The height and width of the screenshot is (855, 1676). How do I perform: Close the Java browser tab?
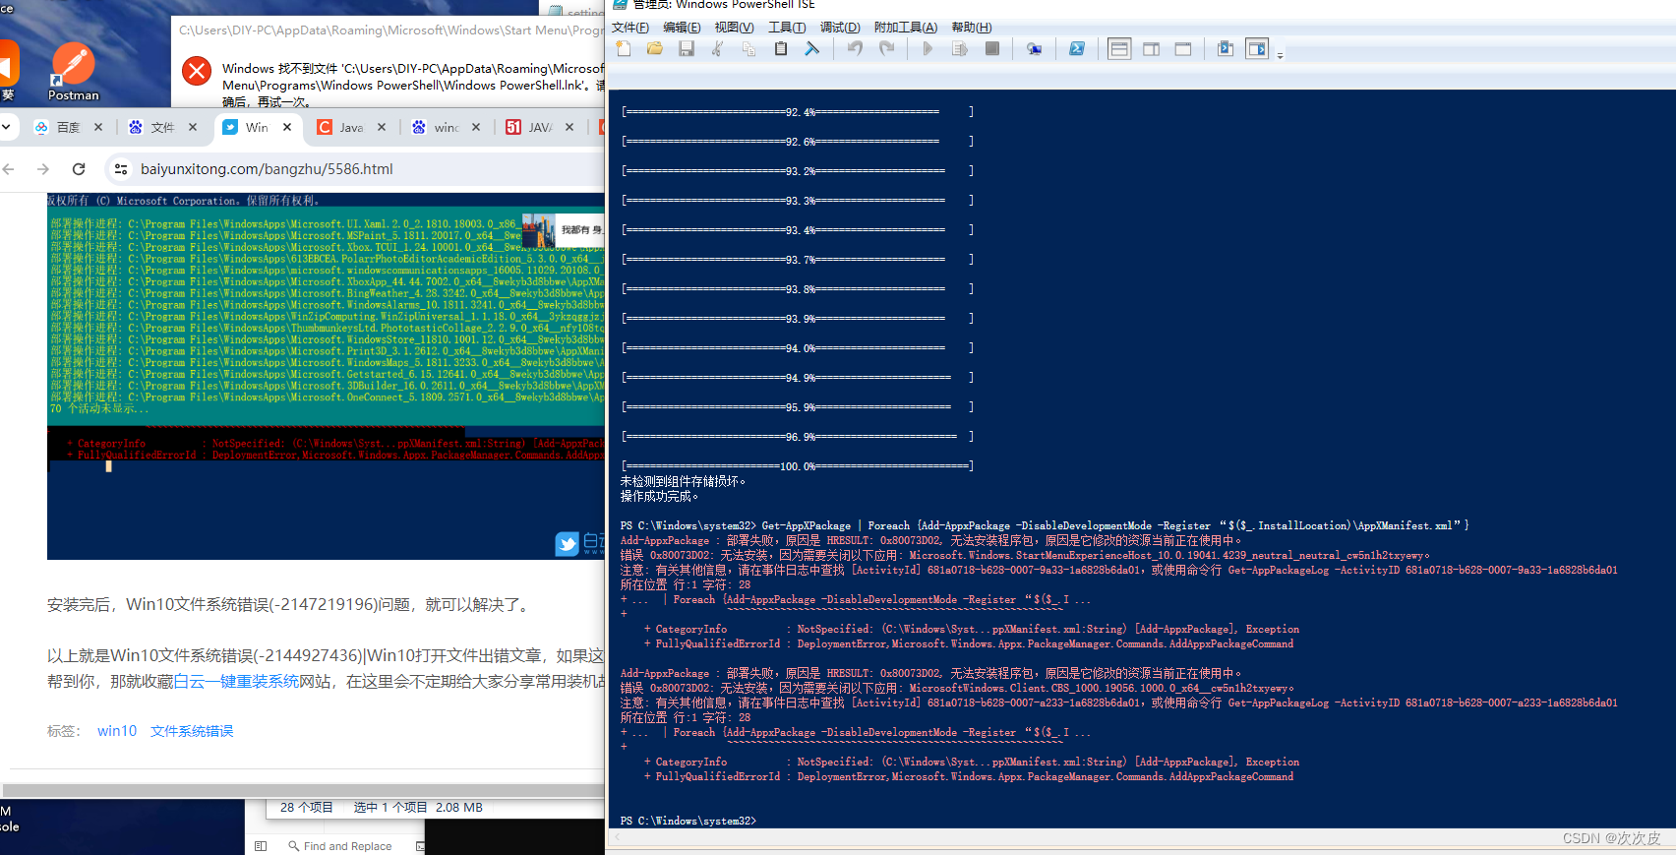pyautogui.click(x=382, y=127)
